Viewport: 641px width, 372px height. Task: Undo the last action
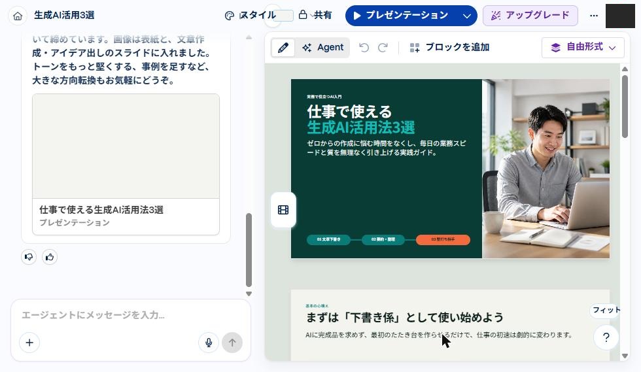click(x=364, y=48)
